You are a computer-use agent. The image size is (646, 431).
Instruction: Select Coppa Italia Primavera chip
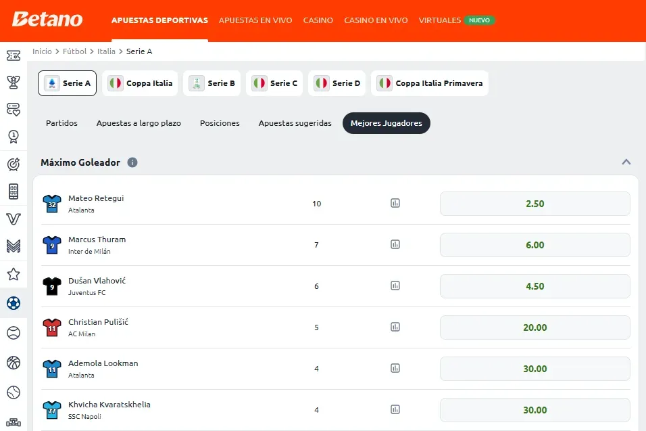coord(430,83)
